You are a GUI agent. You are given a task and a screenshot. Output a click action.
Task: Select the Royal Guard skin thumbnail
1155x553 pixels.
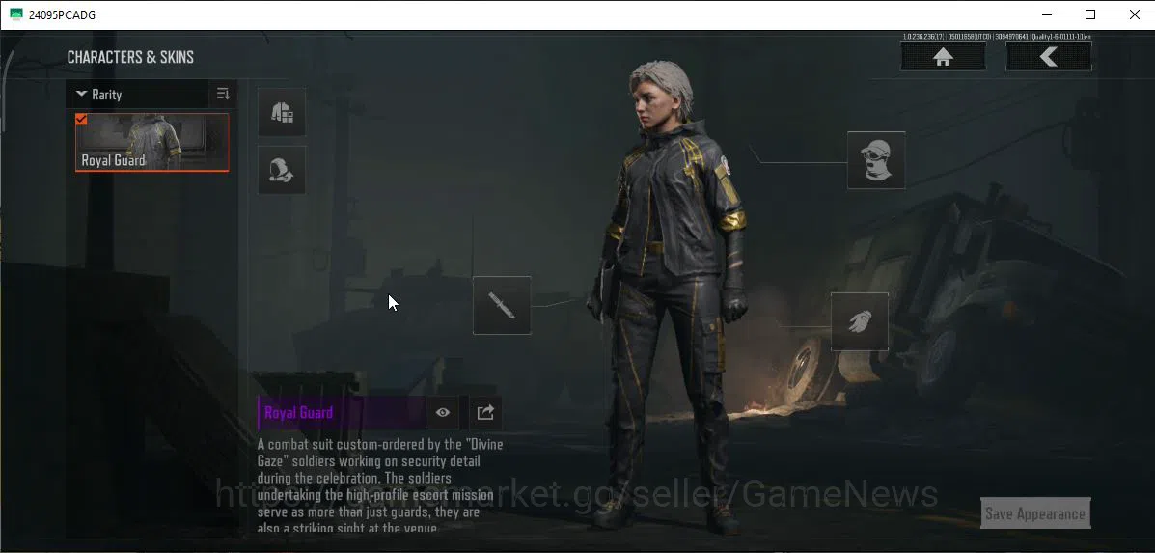click(151, 142)
